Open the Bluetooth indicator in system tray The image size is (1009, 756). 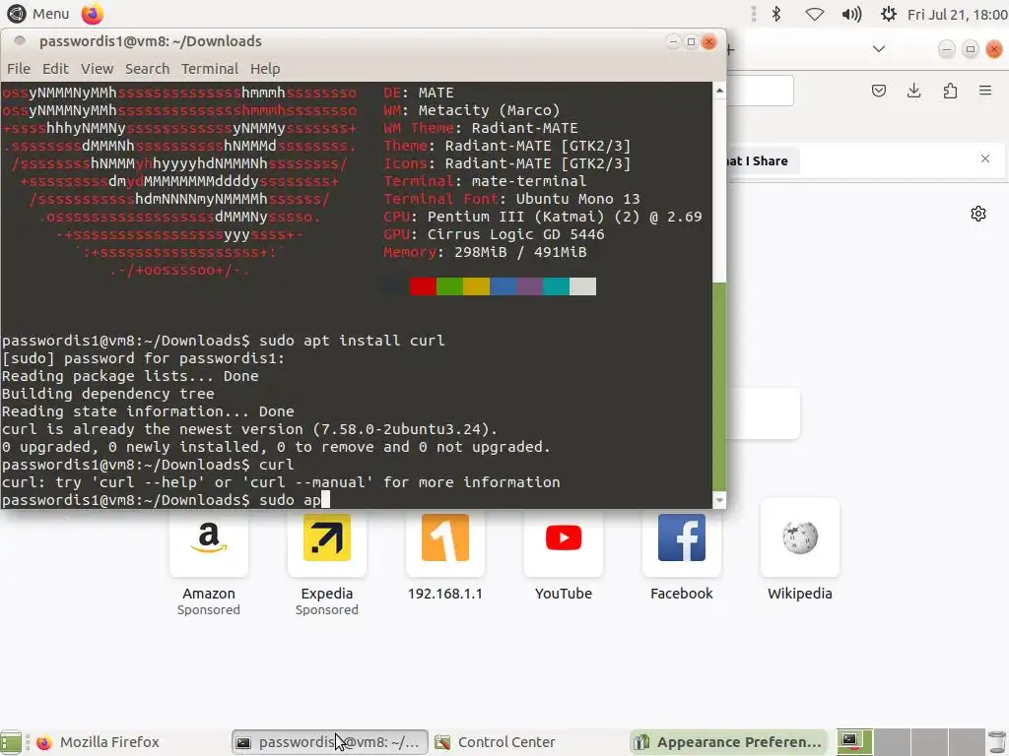(776, 14)
